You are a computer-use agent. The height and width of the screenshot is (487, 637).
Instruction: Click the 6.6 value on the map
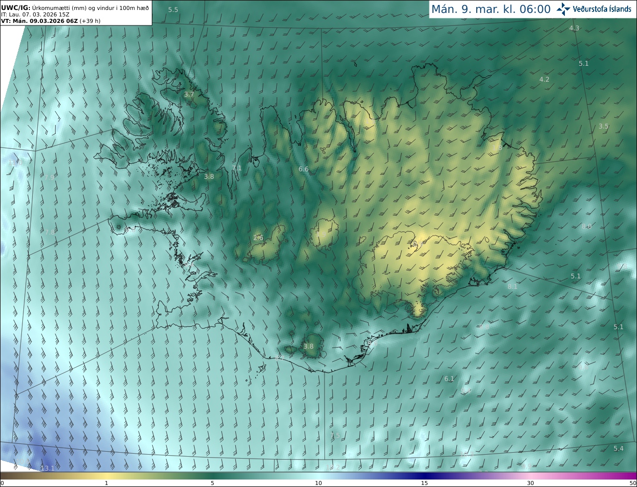click(304, 169)
